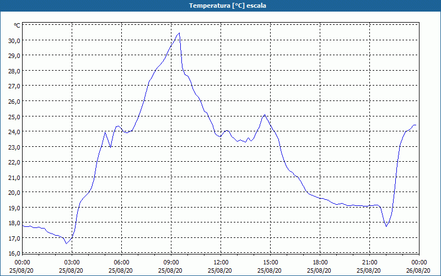Select the 29,0 y-axis label

point(15,56)
